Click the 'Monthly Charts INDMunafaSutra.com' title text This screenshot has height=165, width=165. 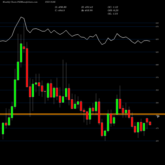click(20, 2)
